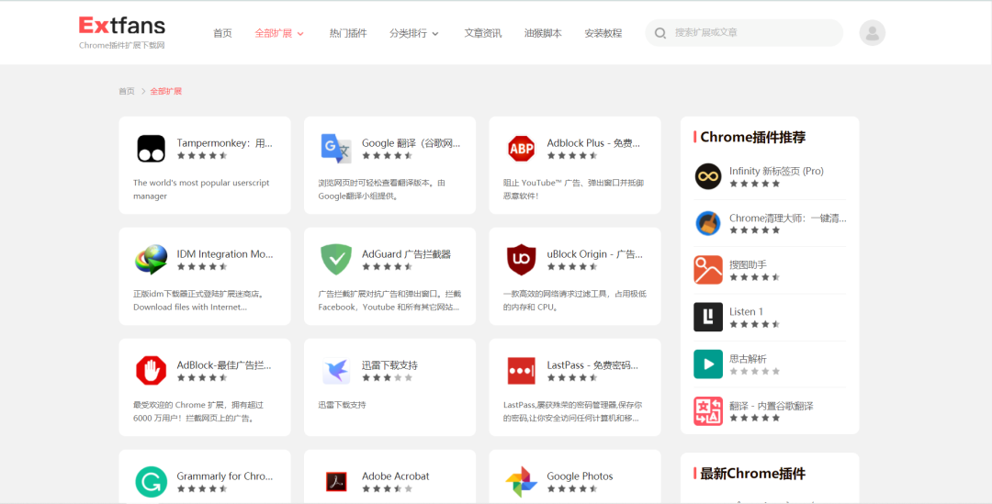This screenshot has height=504, width=992.
Task: Click the Tampermonkey description text
Action: click(201, 189)
